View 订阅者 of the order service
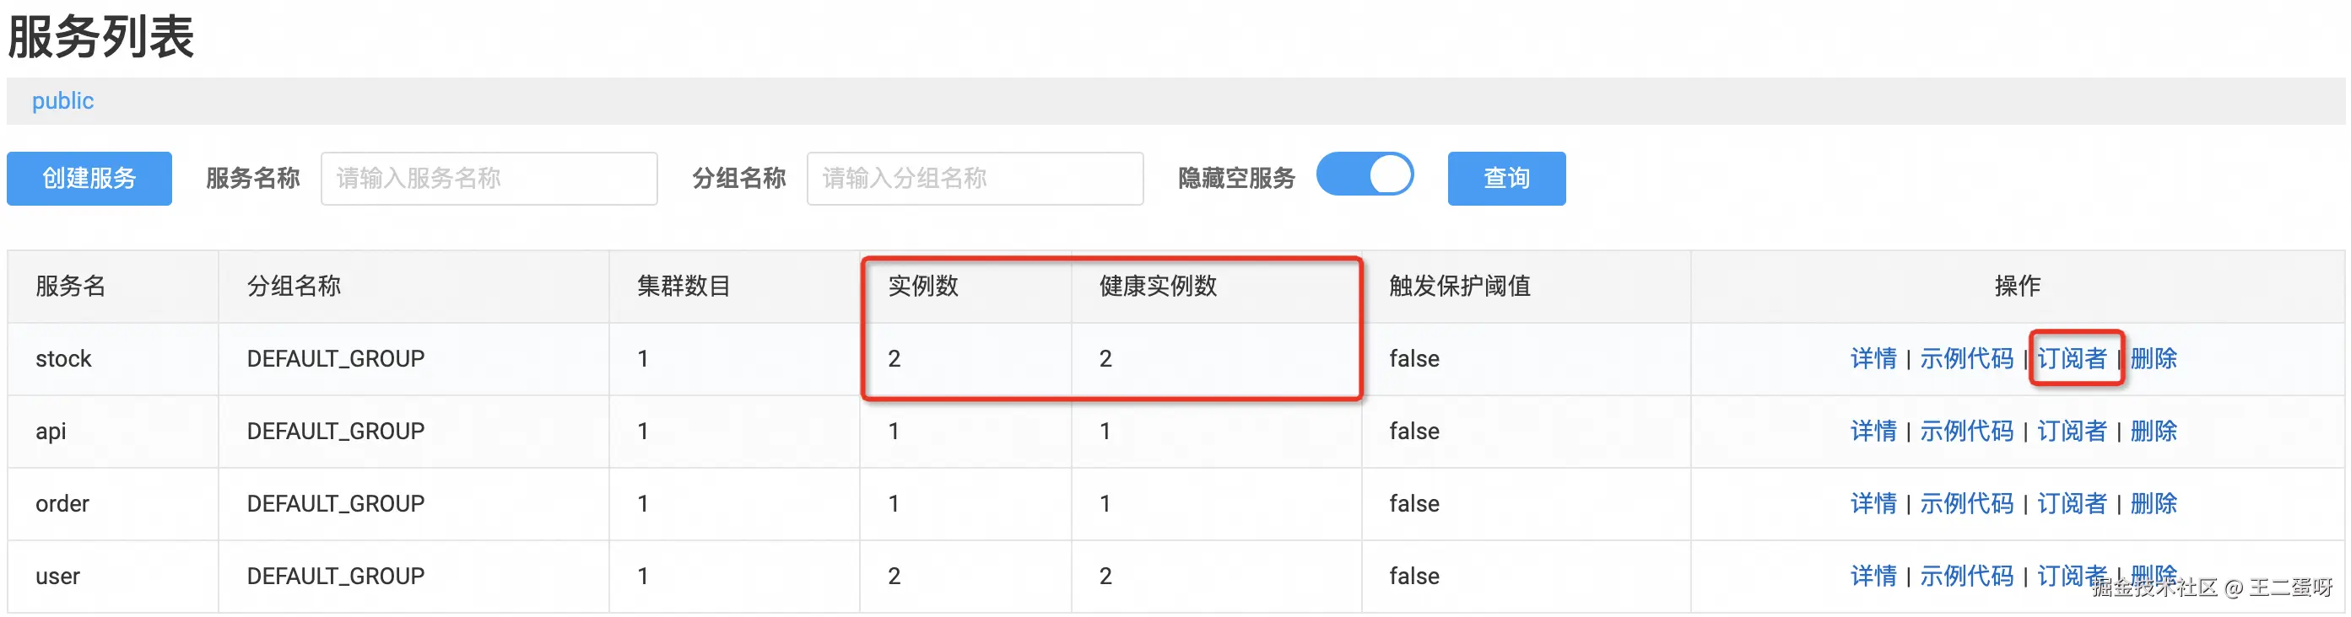 pos(2071,503)
